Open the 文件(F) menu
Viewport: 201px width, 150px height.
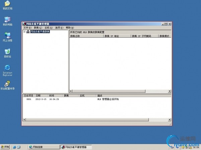point(27,28)
